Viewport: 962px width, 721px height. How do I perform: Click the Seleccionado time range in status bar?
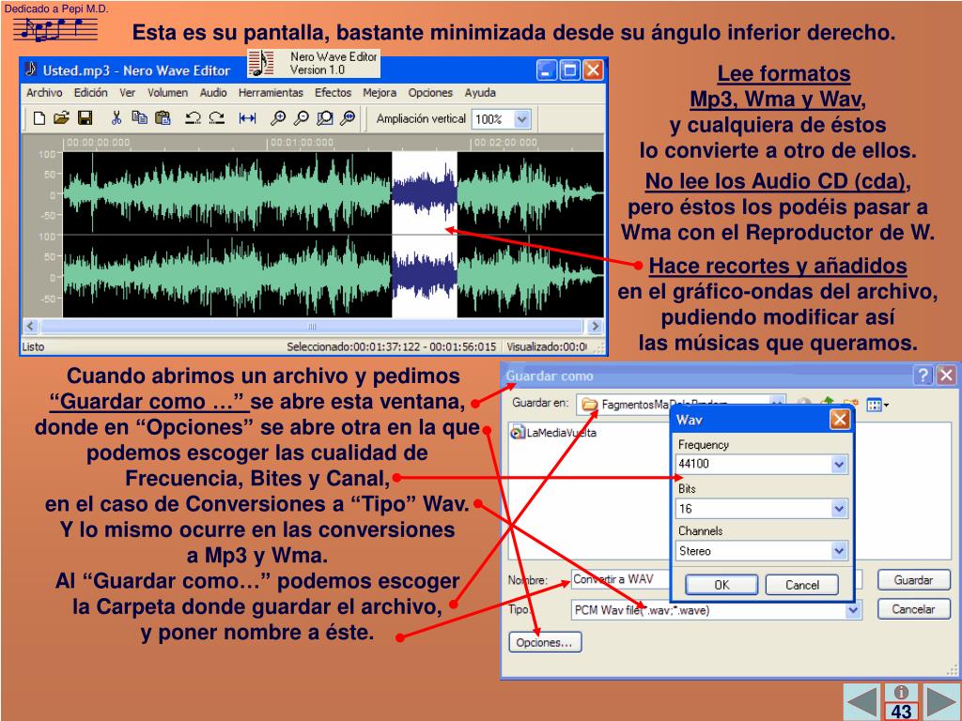pos(391,346)
